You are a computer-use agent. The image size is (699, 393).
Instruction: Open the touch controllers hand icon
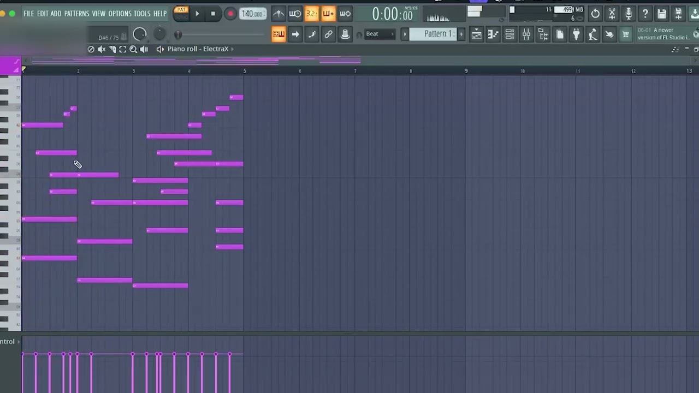(x=609, y=34)
